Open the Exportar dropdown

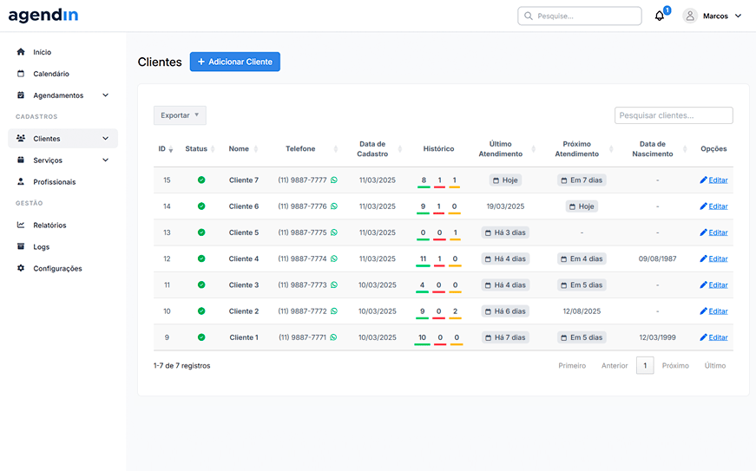point(180,115)
